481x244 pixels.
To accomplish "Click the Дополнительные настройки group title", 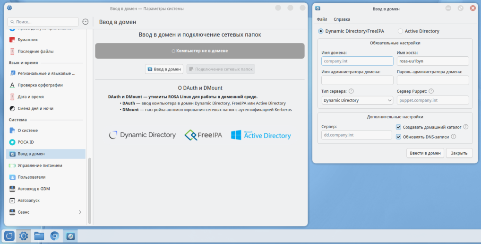I will pyautogui.click(x=395, y=117).
